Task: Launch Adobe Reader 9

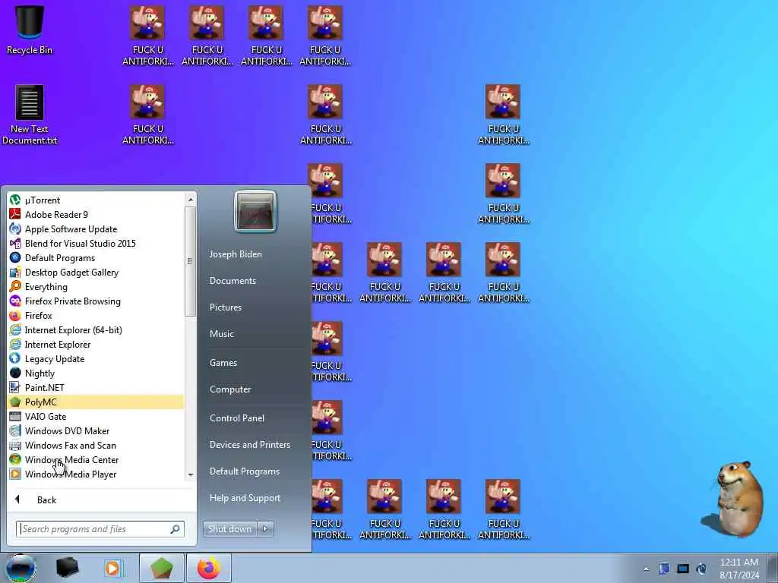Action: coord(96,215)
